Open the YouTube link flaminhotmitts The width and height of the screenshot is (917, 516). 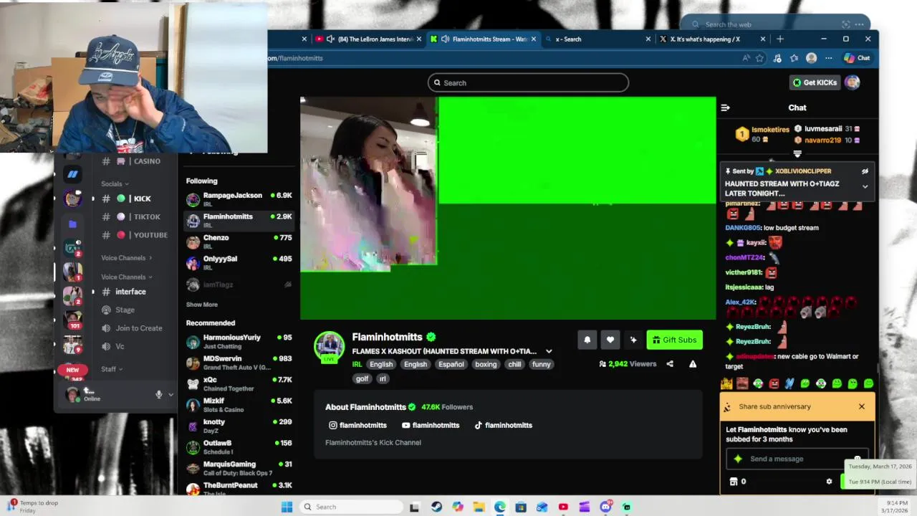[430, 425]
